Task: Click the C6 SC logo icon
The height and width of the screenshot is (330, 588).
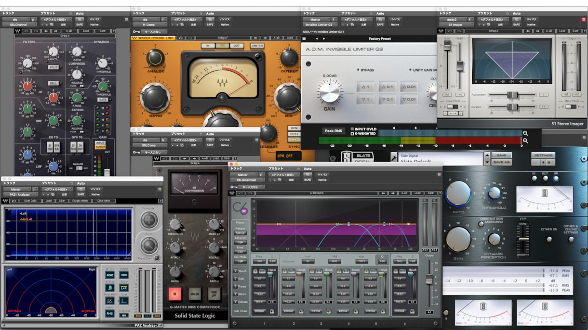Action: coord(240,208)
